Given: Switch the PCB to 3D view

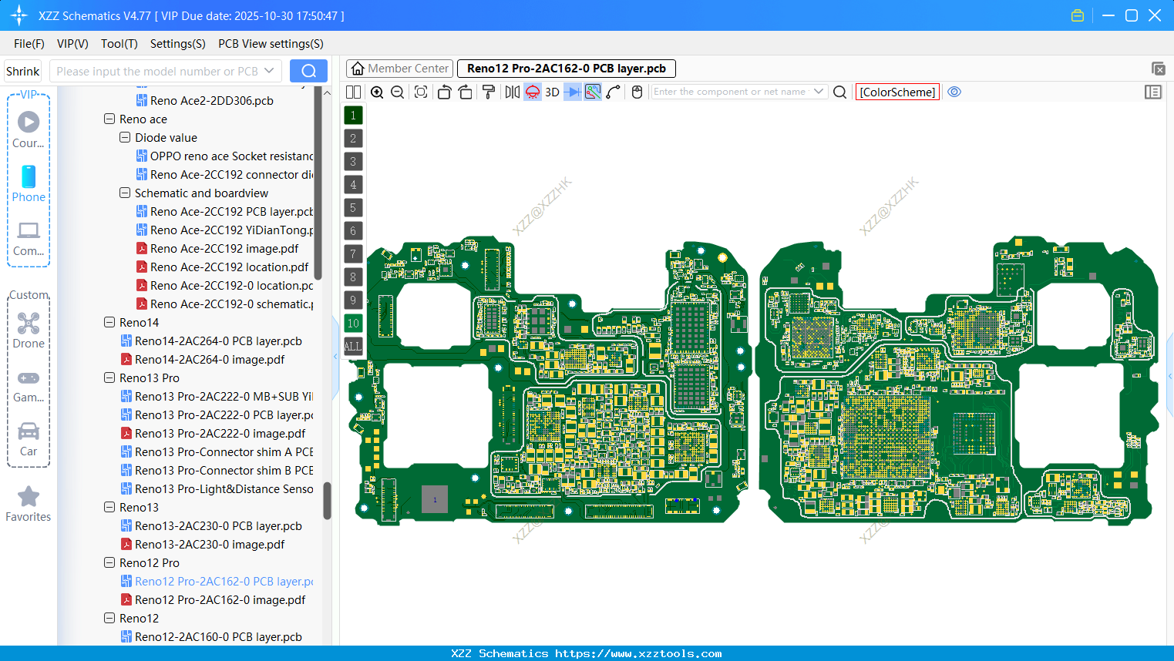Looking at the screenshot, I should [550, 92].
